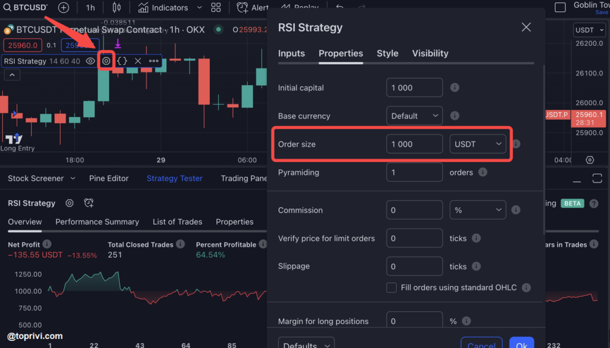Edit the Pyramiding orders field
Viewport: 610px width, 348px height.
415,172
